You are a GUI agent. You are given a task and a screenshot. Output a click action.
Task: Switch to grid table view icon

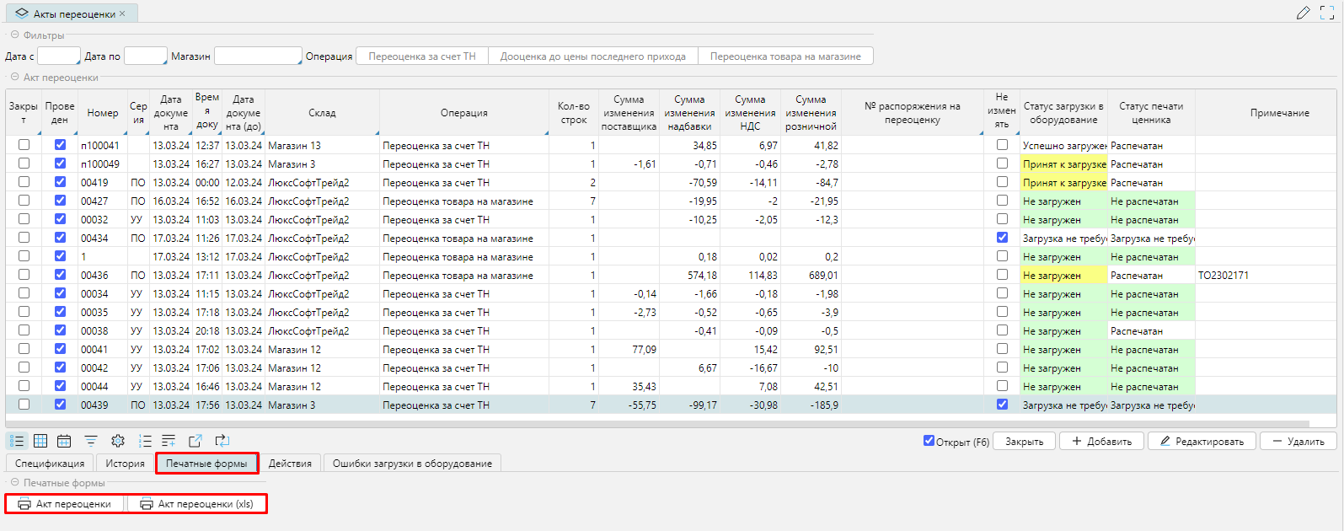tap(40, 441)
